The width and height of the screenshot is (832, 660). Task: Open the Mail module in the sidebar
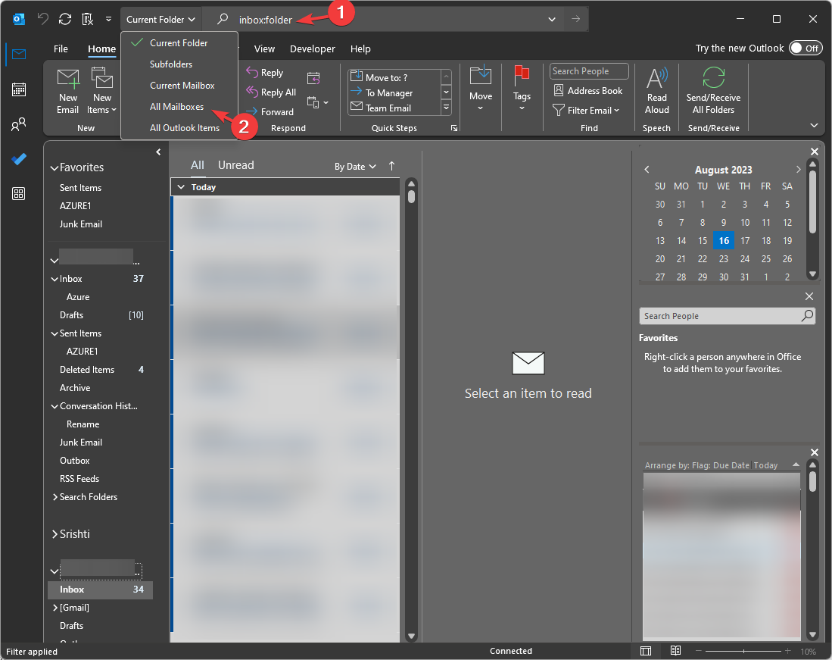click(19, 54)
